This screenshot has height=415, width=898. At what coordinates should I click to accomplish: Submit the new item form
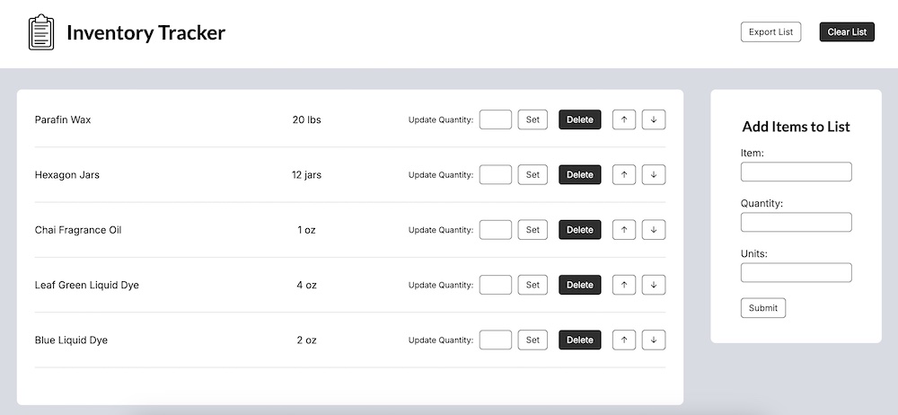[x=763, y=308]
